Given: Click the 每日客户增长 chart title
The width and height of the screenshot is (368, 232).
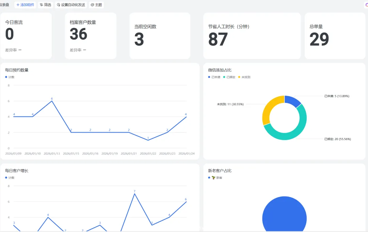Looking at the screenshot, I should (x=17, y=171).
